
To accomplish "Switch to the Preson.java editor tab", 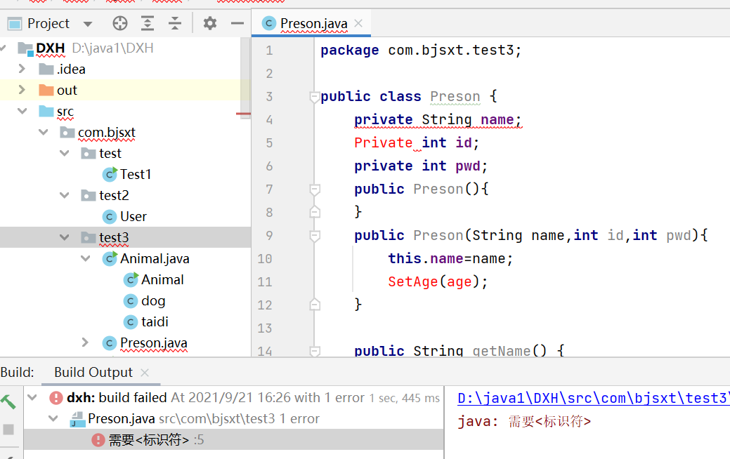I will coord(311,23).
